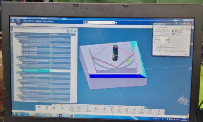Open the black-and-white app icon in the taskbar
This screenshot has height=122, width=203.
point(60,115)
